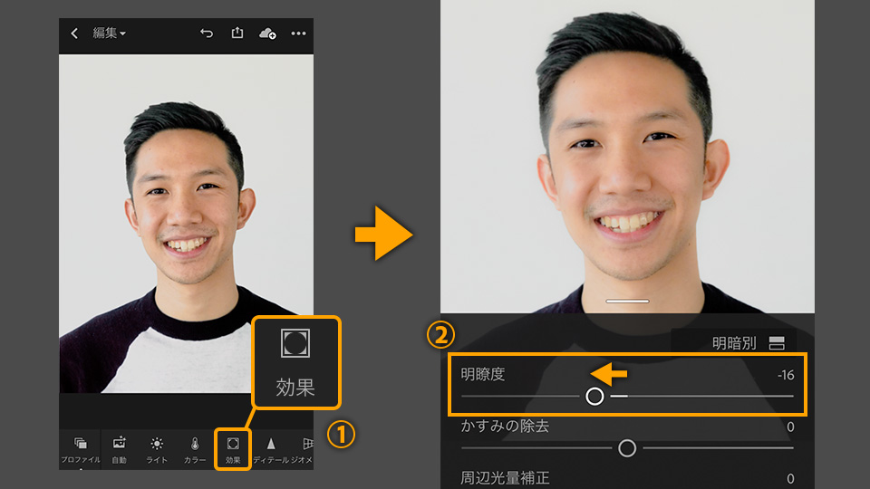The height and width of the screenshot is (489, 870).
Task: Open the ライト light panel
Action: pos(157,450)
